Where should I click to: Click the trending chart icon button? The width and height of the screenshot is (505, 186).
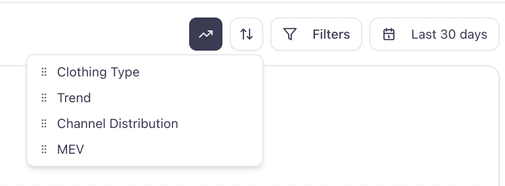(x=206, y=34)
